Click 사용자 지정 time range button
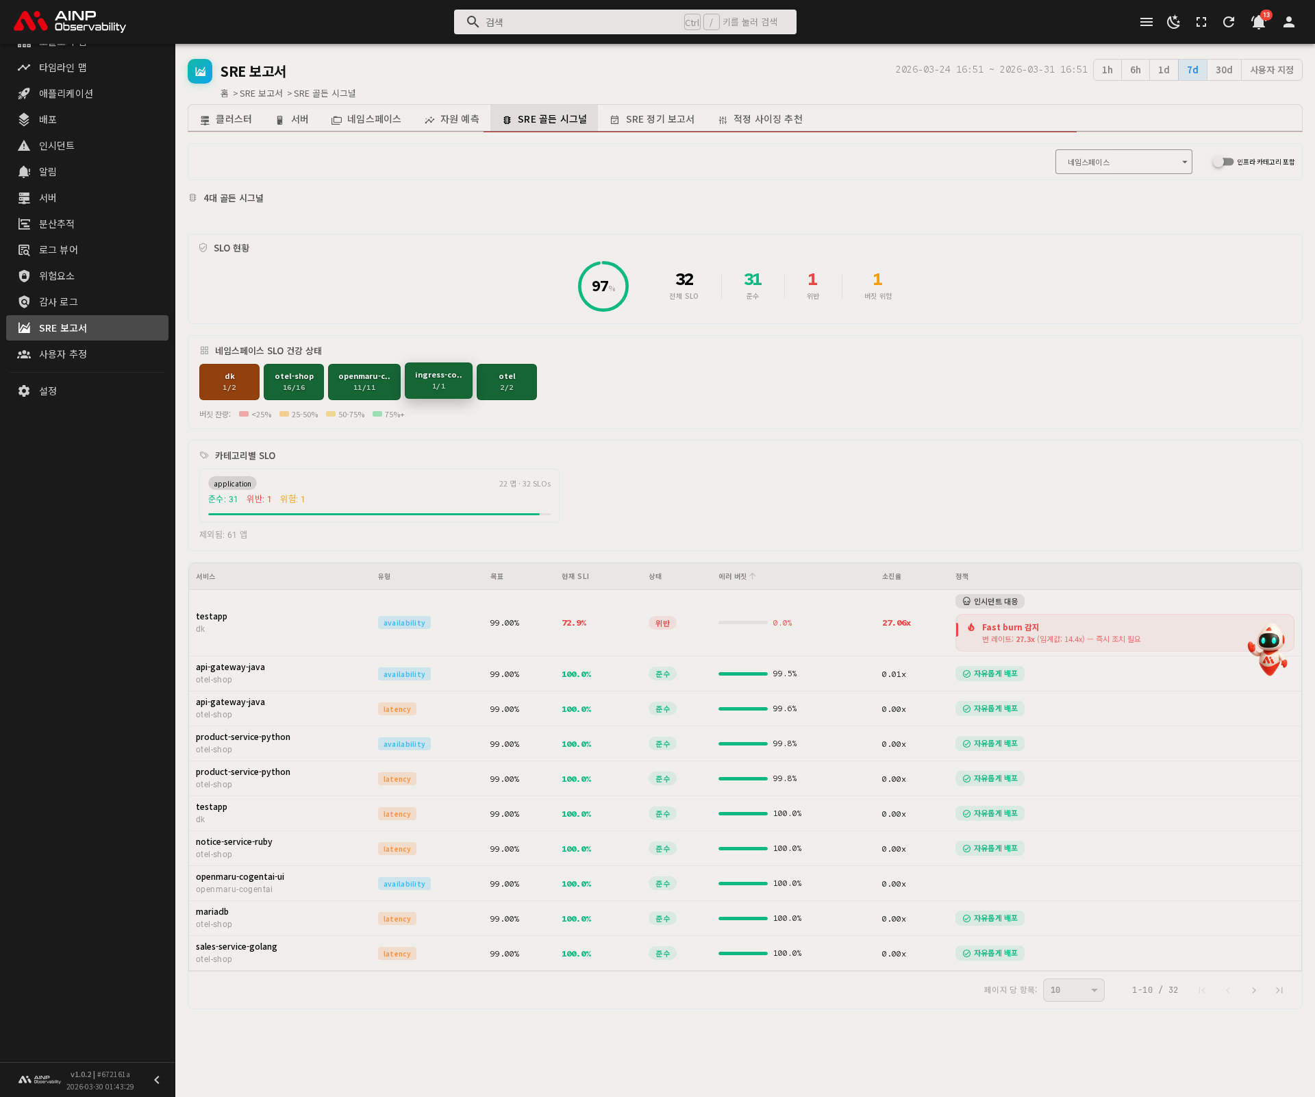This screenshot has width=1315, height=1097. (x=1271, y=70)
